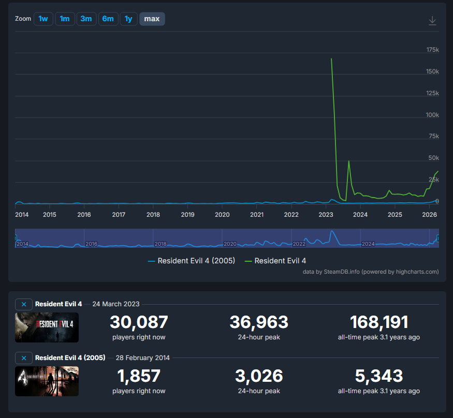
Task: Grab the left navigator range handle
Action: click(x=16, y=238)
